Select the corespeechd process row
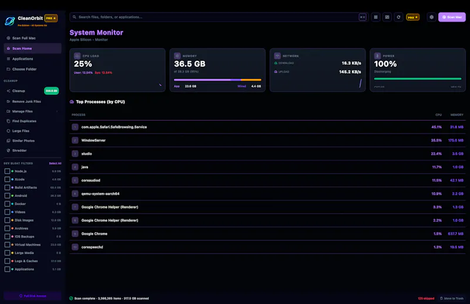470x304 pixels. click(267, 248)
